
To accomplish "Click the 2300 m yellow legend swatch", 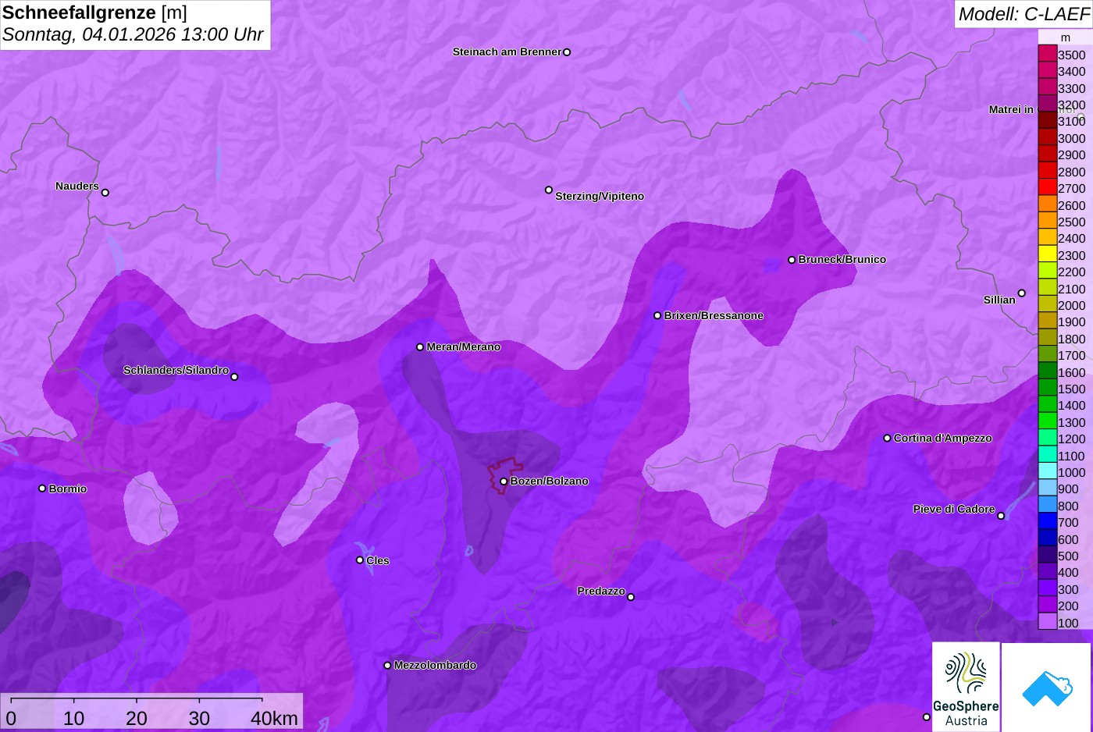I will tap(1047, 254).
